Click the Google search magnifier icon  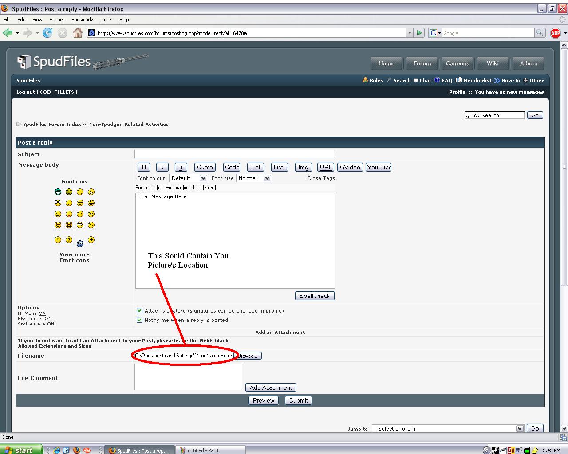pos(540,33)
